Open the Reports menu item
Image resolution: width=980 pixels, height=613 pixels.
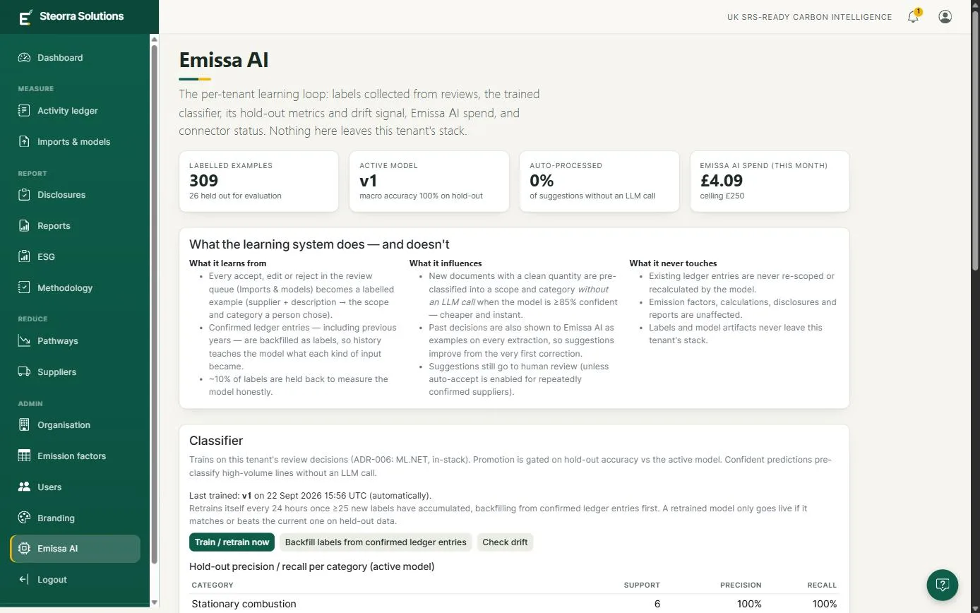tap(75, 226)
